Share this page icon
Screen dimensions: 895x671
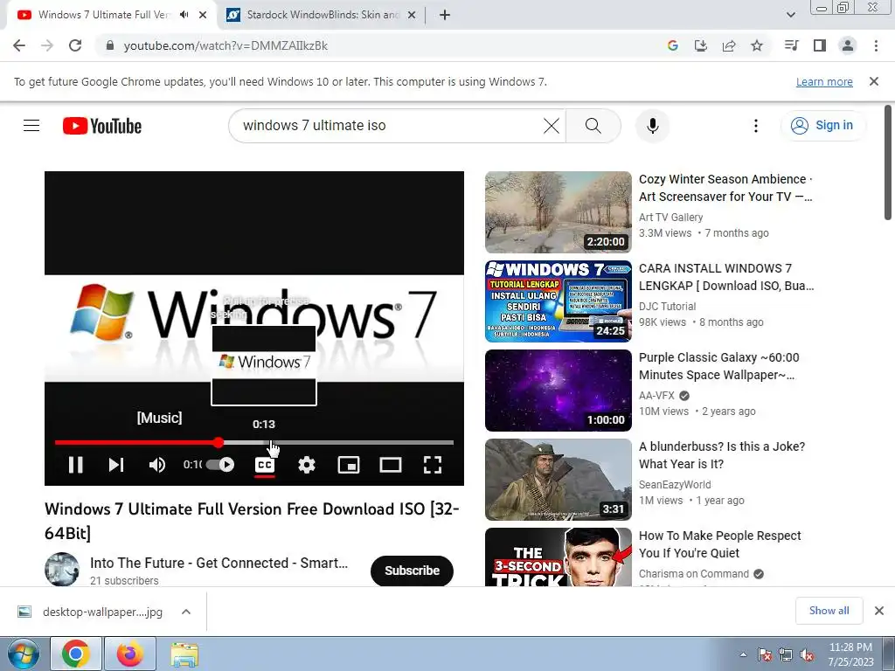tap(729, 45)
